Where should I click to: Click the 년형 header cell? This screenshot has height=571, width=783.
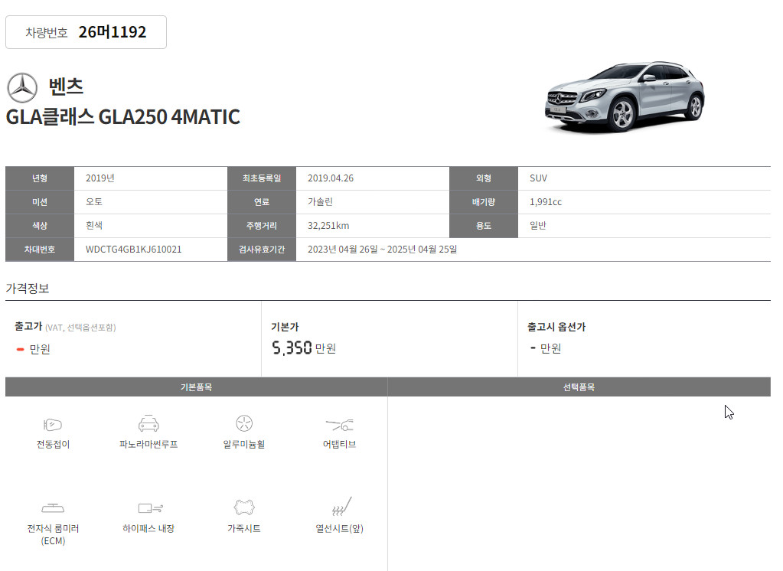40,178
